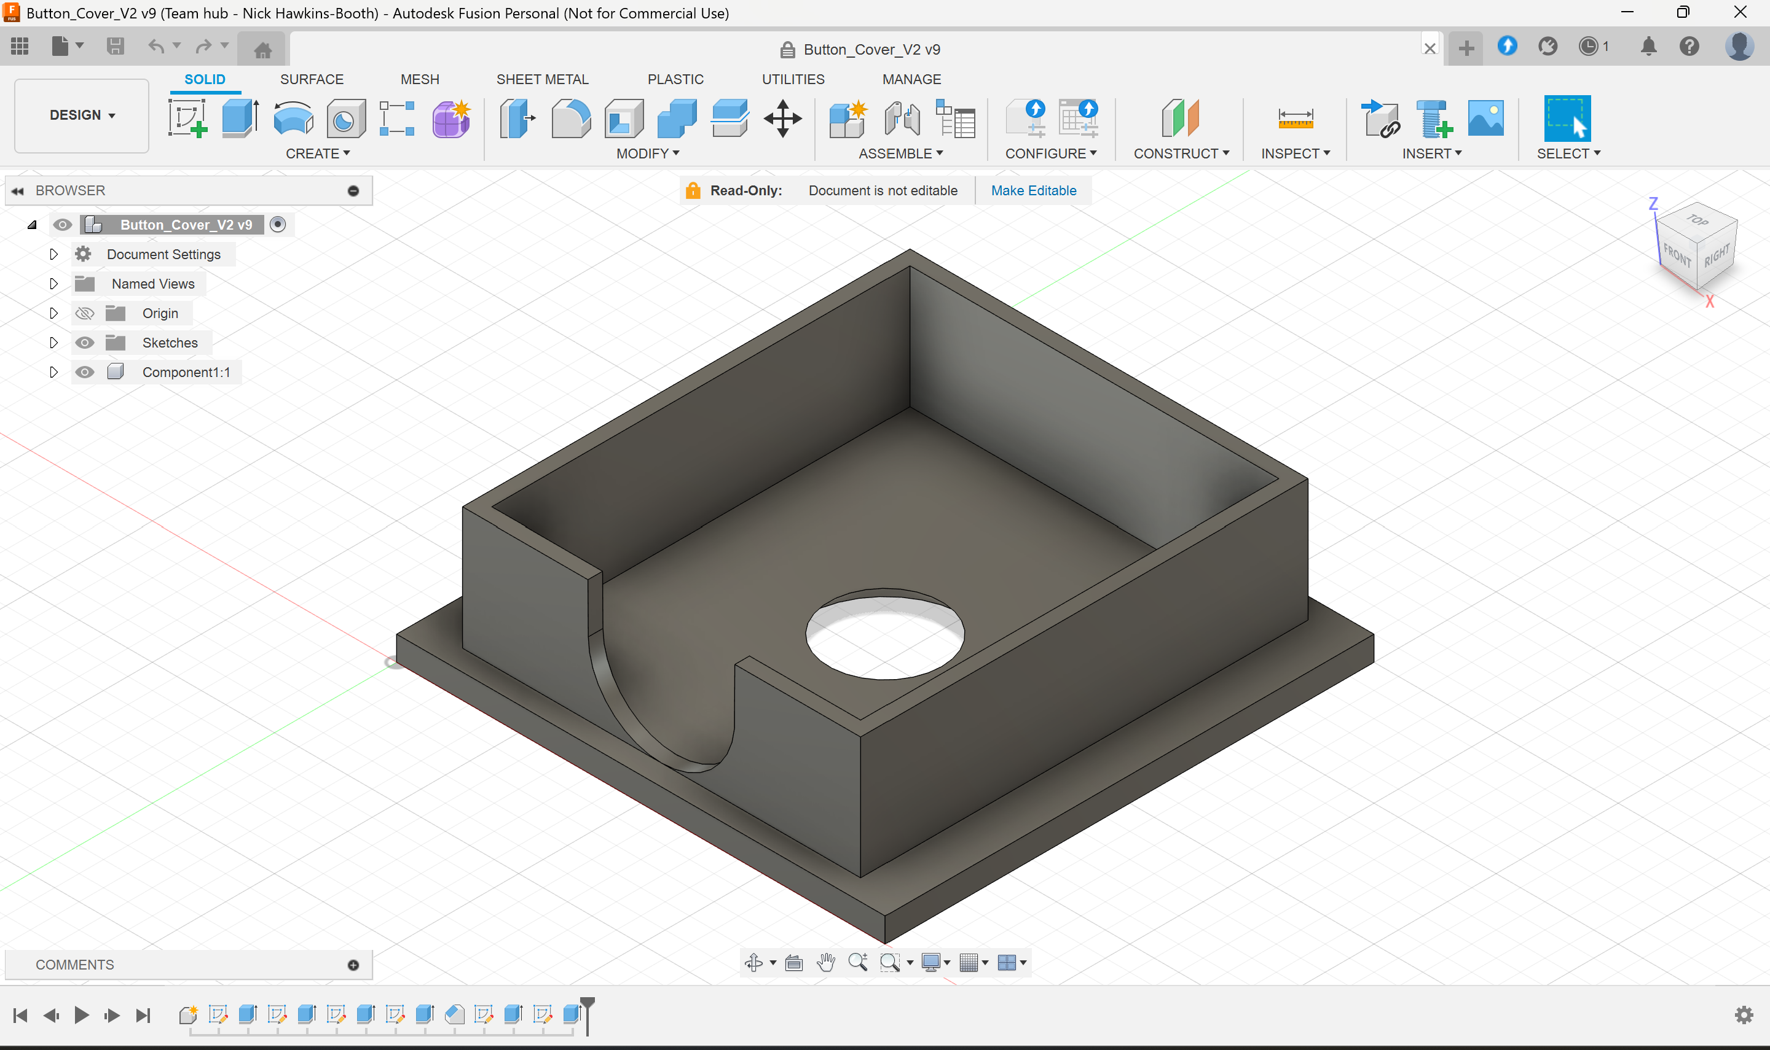
Task: Open the DESIGN workspace dropdown
Action: pyautogui.click(x=81, y=115)
